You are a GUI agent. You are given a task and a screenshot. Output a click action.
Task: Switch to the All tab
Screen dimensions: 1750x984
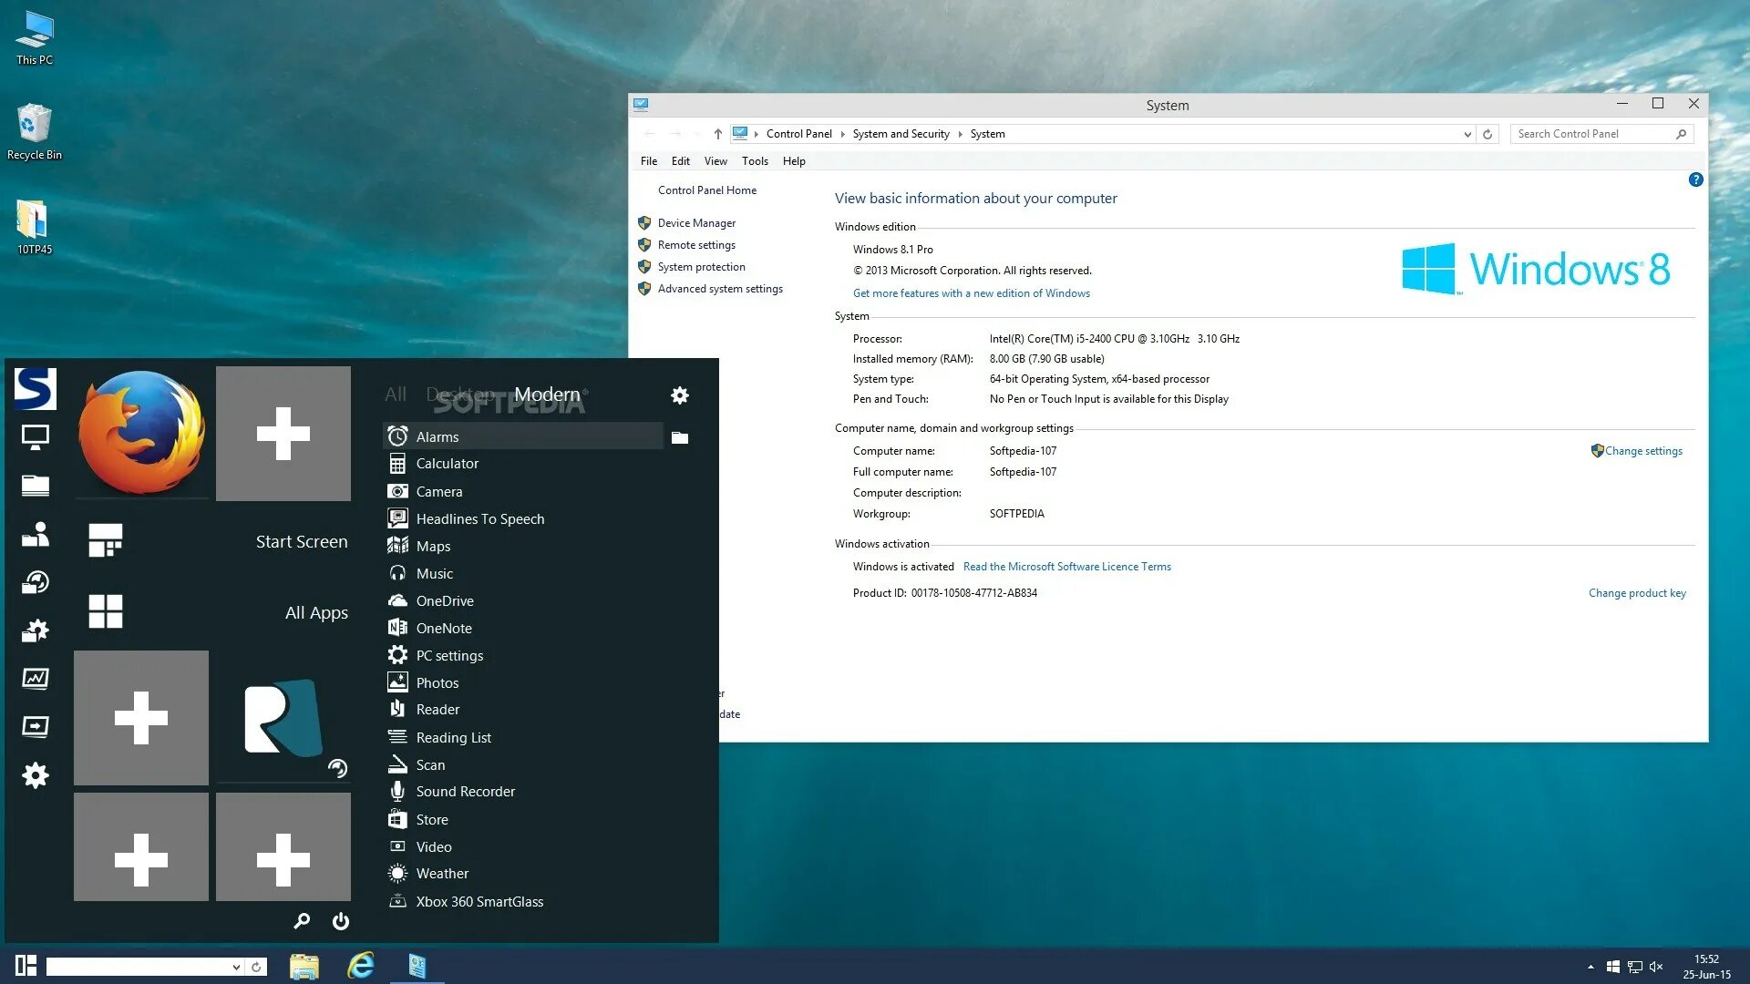coord(396,395)
